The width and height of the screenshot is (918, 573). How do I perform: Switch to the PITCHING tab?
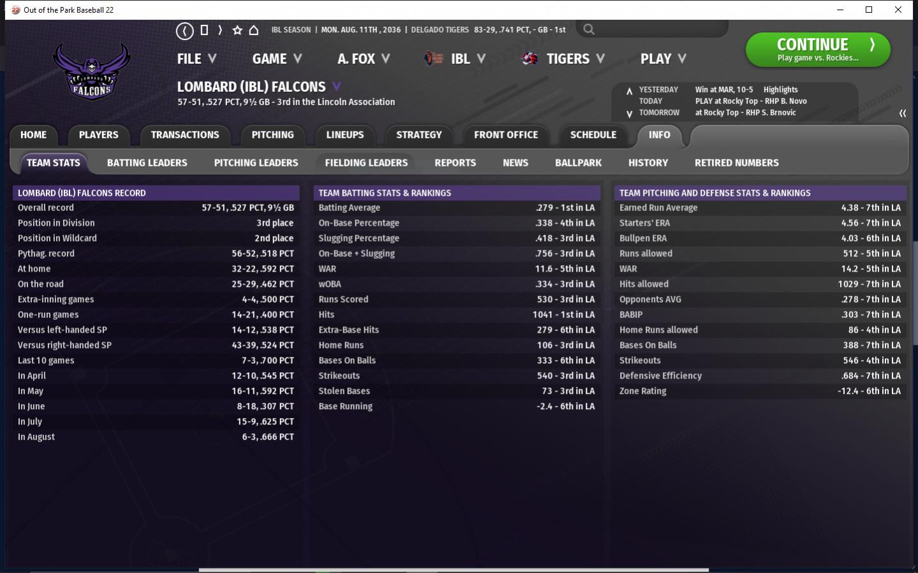[x=272, y=135]
